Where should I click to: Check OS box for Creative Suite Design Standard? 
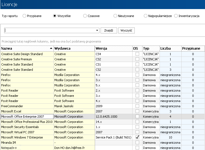[x=137, y=54]
